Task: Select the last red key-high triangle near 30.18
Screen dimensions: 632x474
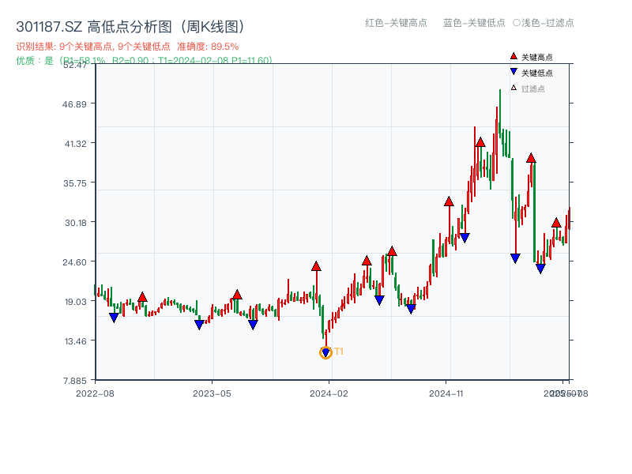Action: 557,223
